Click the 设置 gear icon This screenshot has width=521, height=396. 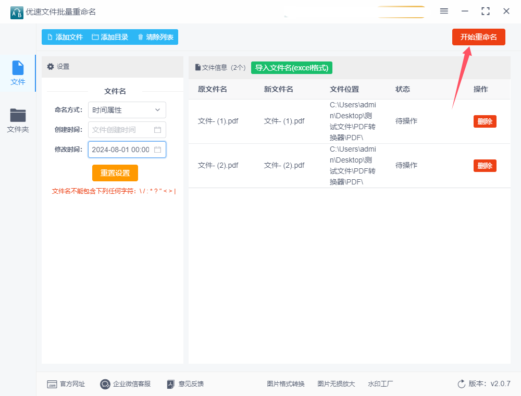(51, 67)
